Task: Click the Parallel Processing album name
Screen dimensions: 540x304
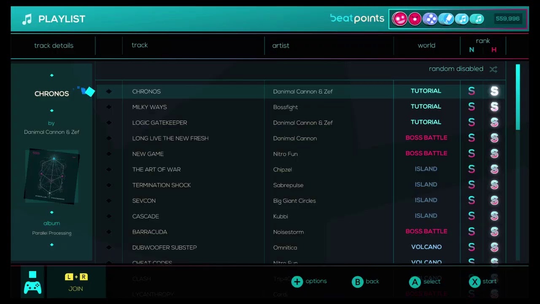Action: 51,233
